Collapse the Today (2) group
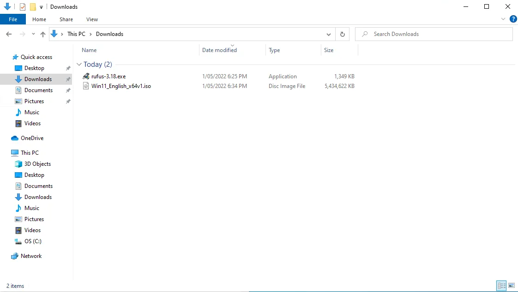The height and width of the screenshot is (292, 518). 79,64
